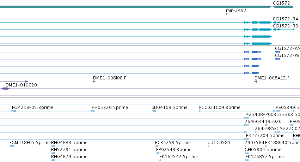Click the SD04109.5prime EST label
Screen dimensions: 300x162
pyautogui.click(x=170, y=108)
